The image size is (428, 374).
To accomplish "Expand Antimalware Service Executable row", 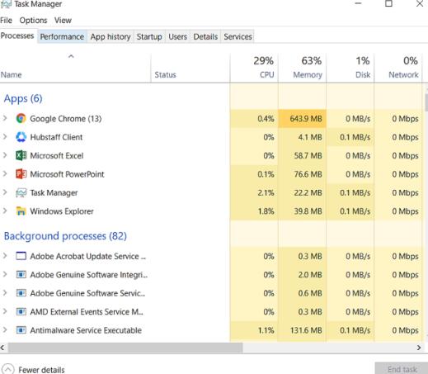I will [5, 329].
